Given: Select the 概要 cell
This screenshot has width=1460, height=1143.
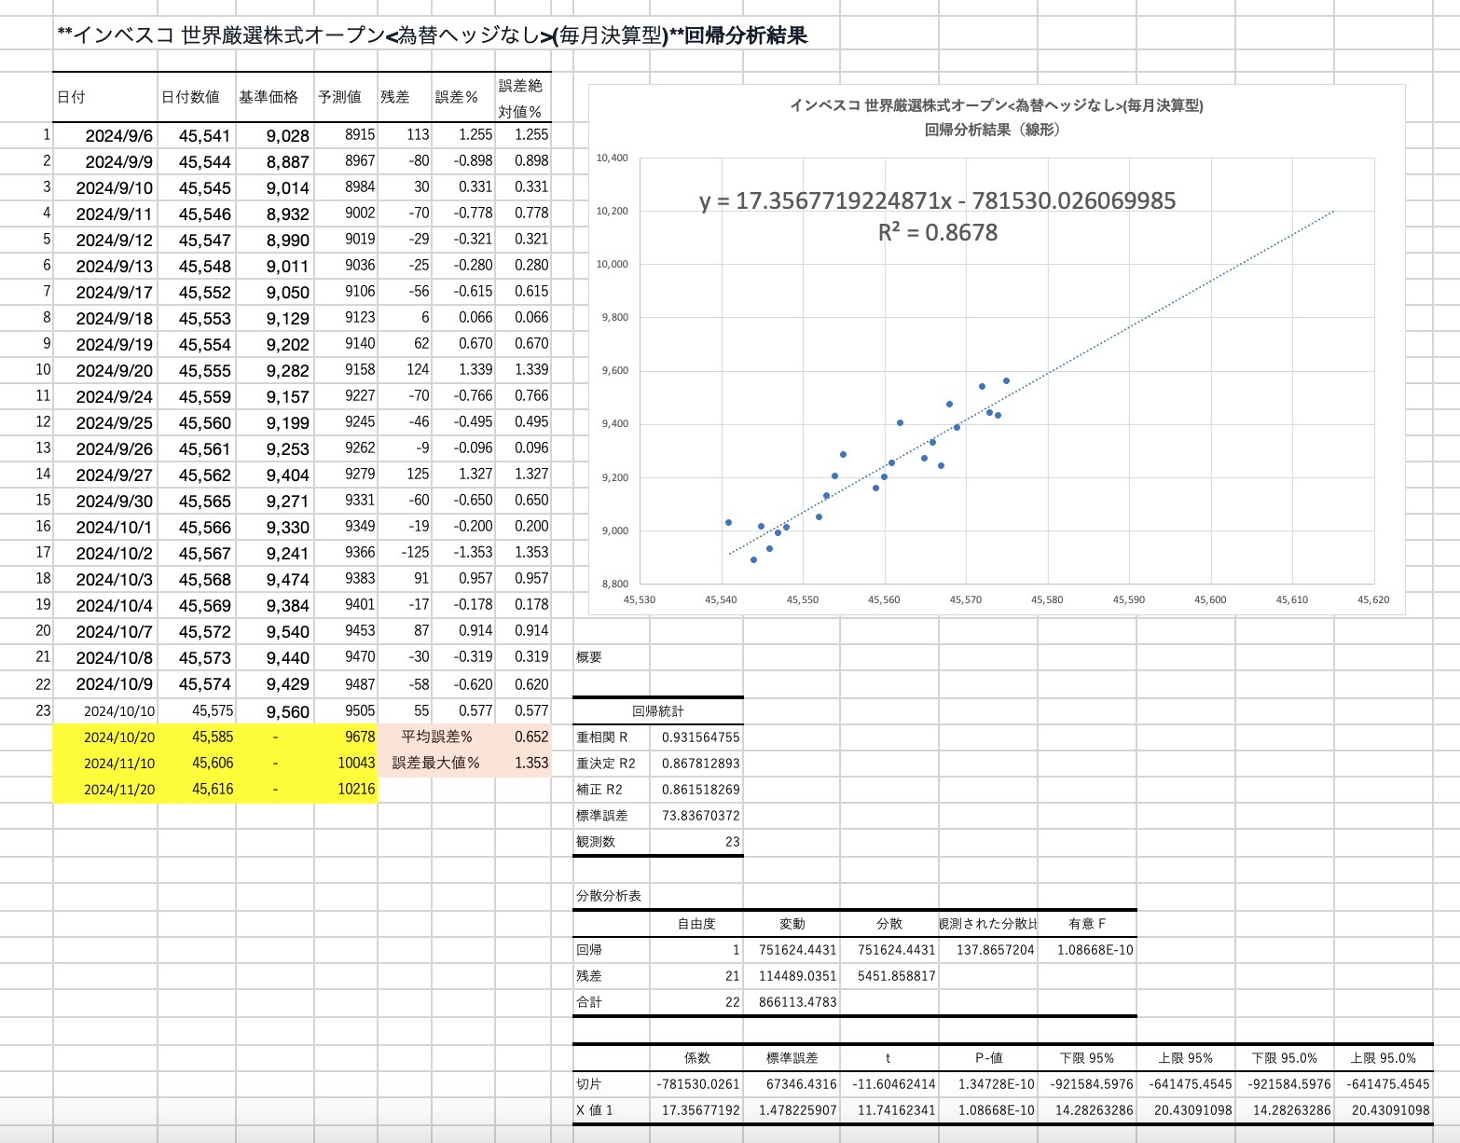Looking at the screenshot, I should click(x=589, y=657).
